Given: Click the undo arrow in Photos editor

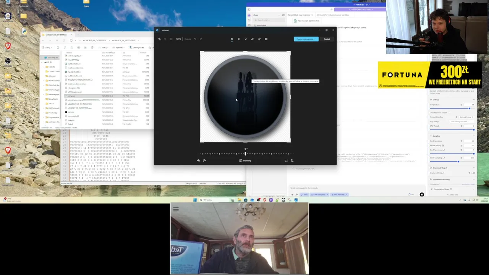Looking at the screenshot, I should (195, 39).
